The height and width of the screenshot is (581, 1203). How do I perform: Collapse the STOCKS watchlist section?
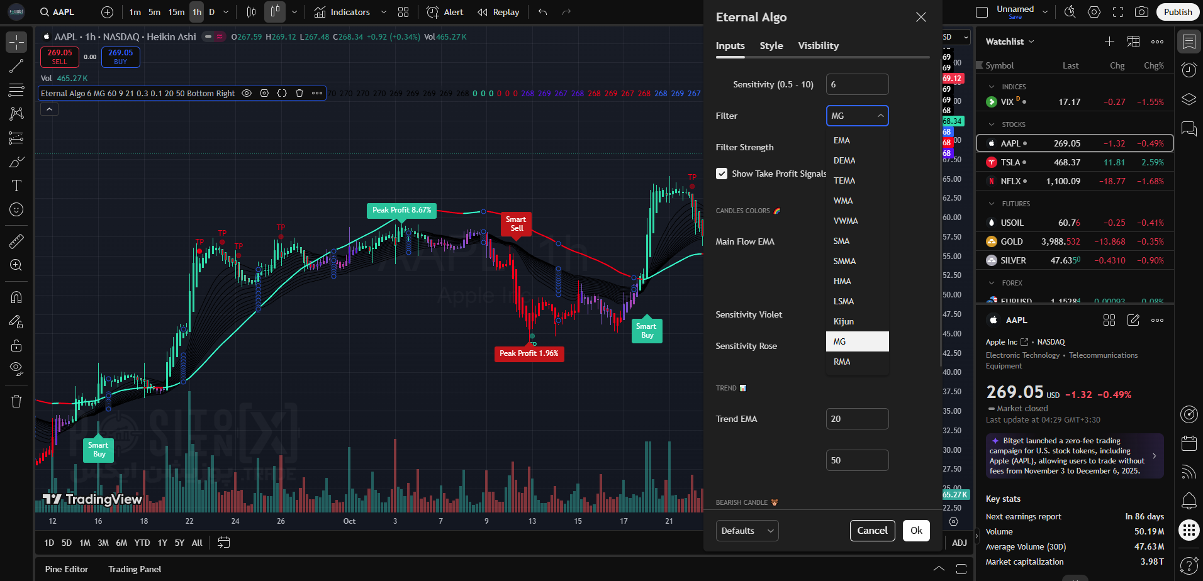click(992, 124)
